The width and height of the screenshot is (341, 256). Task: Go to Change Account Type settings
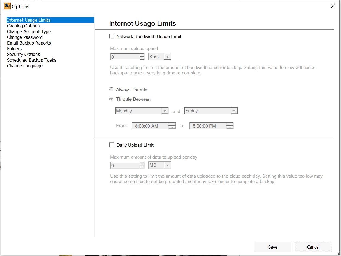tap(29, 31)
